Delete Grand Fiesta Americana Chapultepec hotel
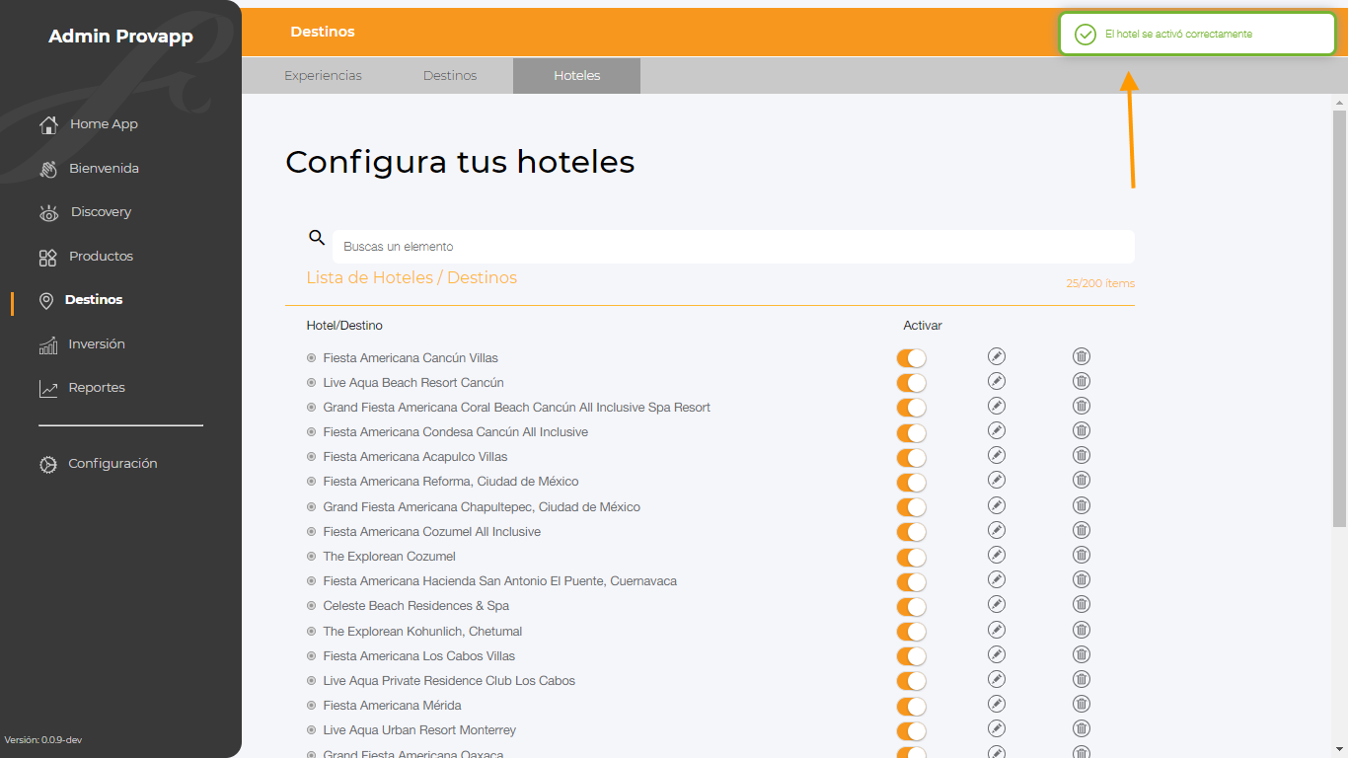The image size is (1348, 758). [x=1082, y=505]
